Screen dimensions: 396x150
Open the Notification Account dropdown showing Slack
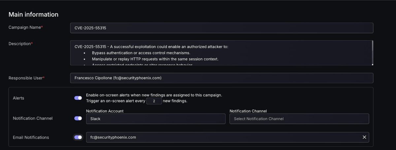click(155, 119)
